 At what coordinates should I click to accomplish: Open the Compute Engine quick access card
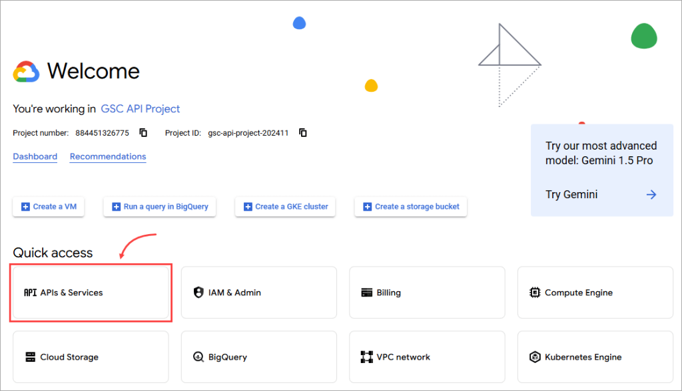point(595,293)
